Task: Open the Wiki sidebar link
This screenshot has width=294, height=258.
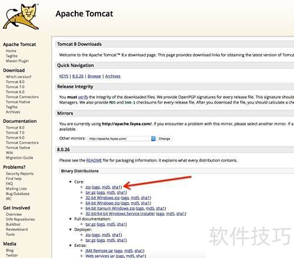Action: point(9,153)
